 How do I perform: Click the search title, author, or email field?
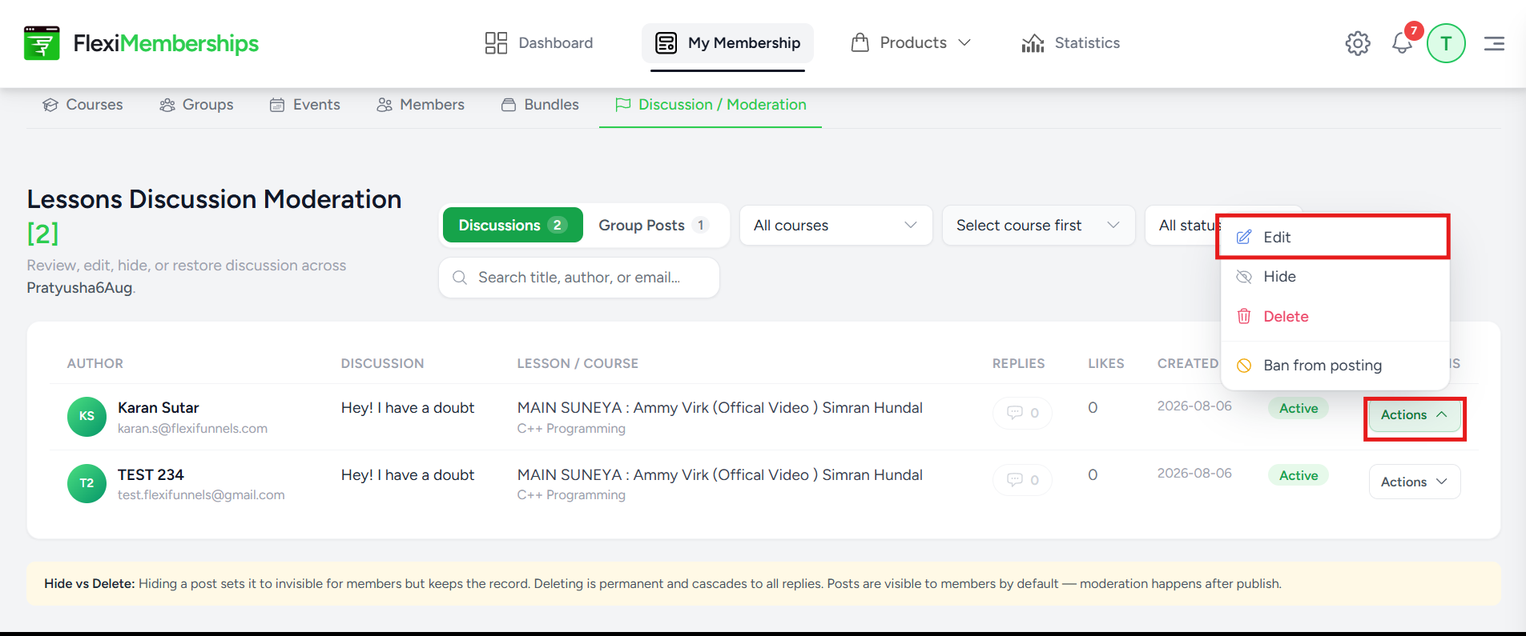(x=579, y=278)
